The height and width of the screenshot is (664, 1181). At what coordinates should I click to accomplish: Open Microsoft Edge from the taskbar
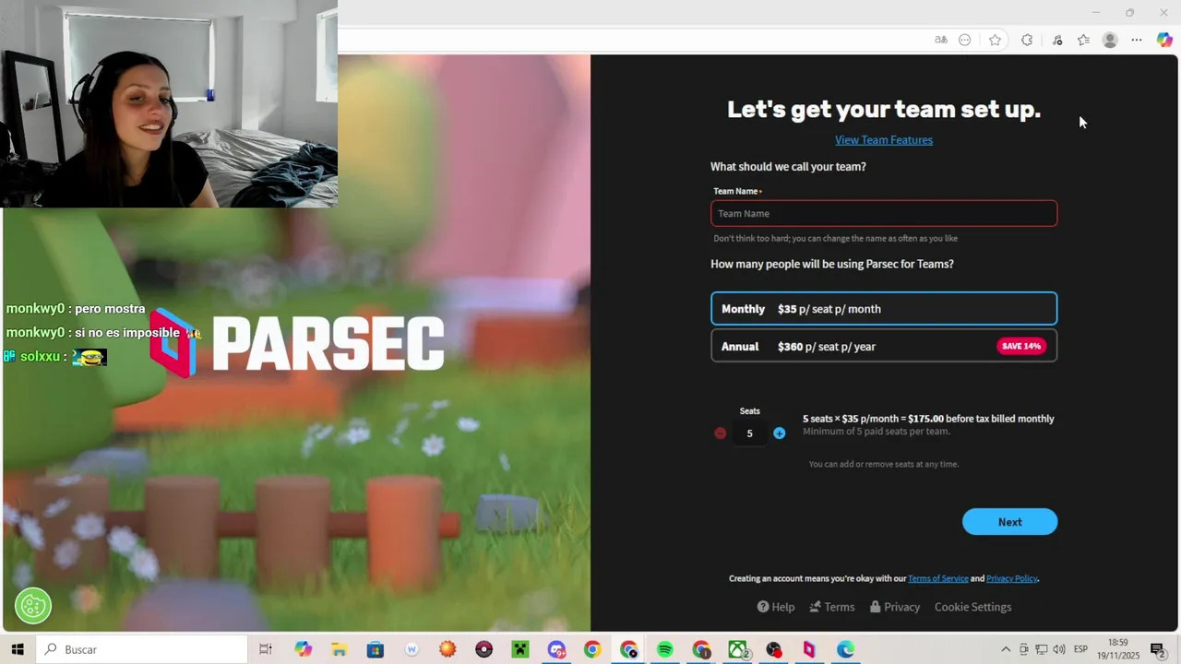(845, 650)
